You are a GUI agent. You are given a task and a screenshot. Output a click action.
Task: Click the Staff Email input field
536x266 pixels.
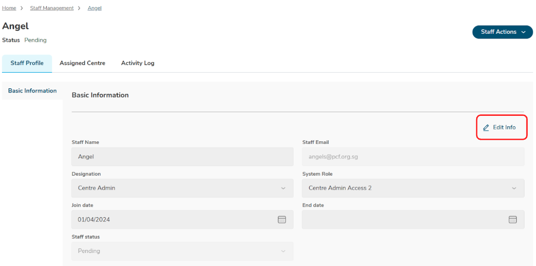tap(413, 156)
